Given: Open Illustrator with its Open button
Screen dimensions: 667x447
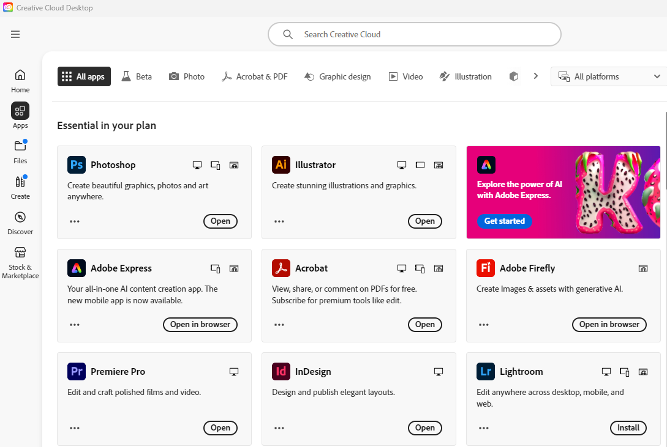Looking at the screenshot, I should [x=425, y=221].
